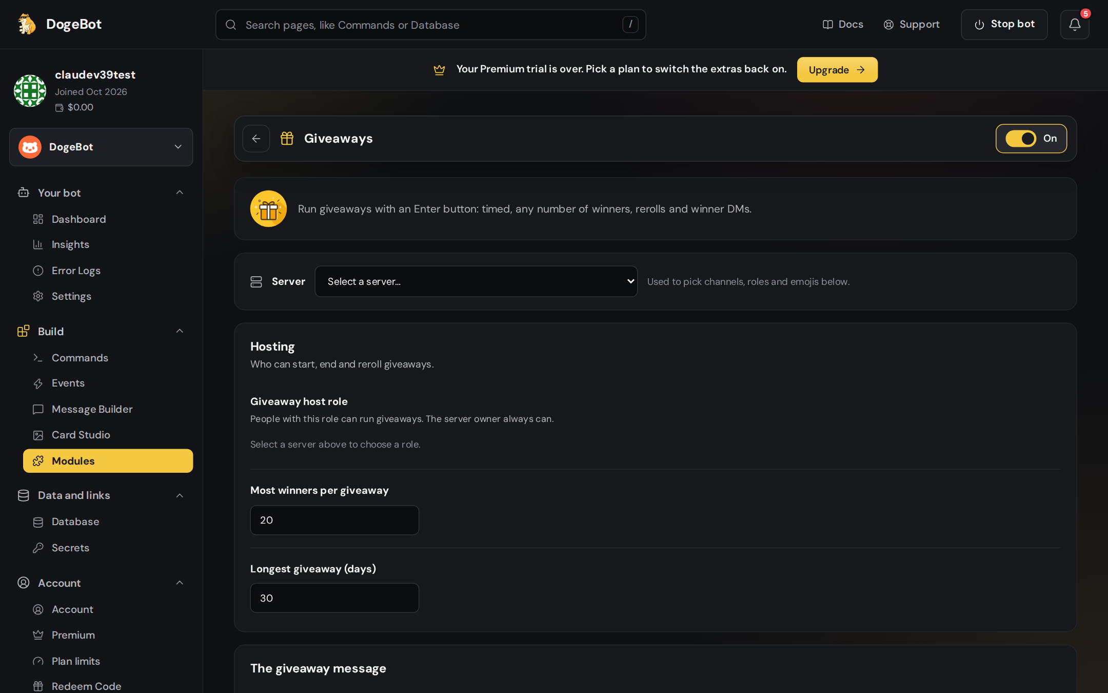Click the Database cylinder icon
Screen dimensions: 1108x693
tap(38, 522)
